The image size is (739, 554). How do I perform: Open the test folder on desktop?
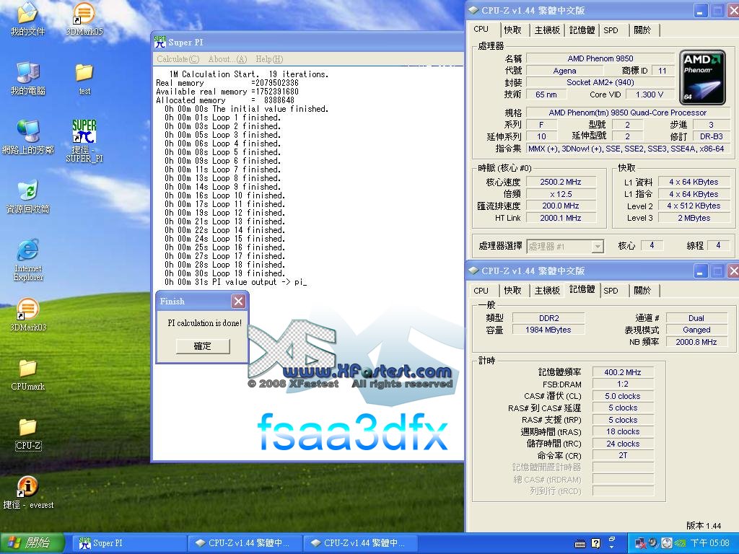pos(84,74)
